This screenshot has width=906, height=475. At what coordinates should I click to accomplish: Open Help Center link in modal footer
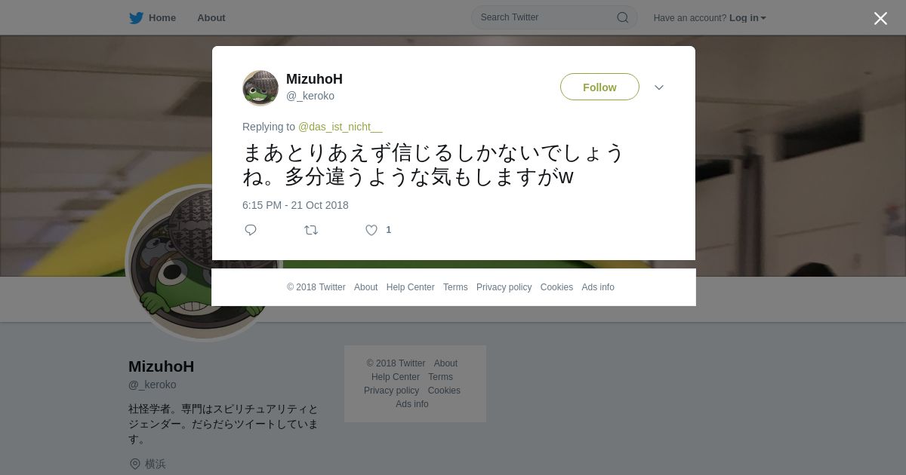(410, 287)
